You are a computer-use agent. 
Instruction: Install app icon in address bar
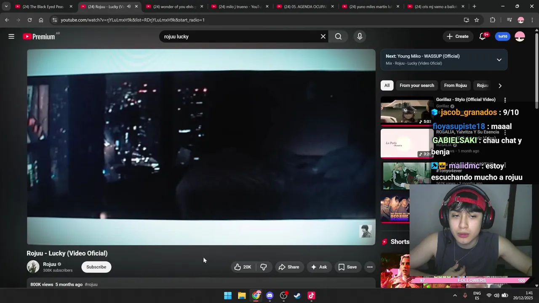click(x=466, y=20)
